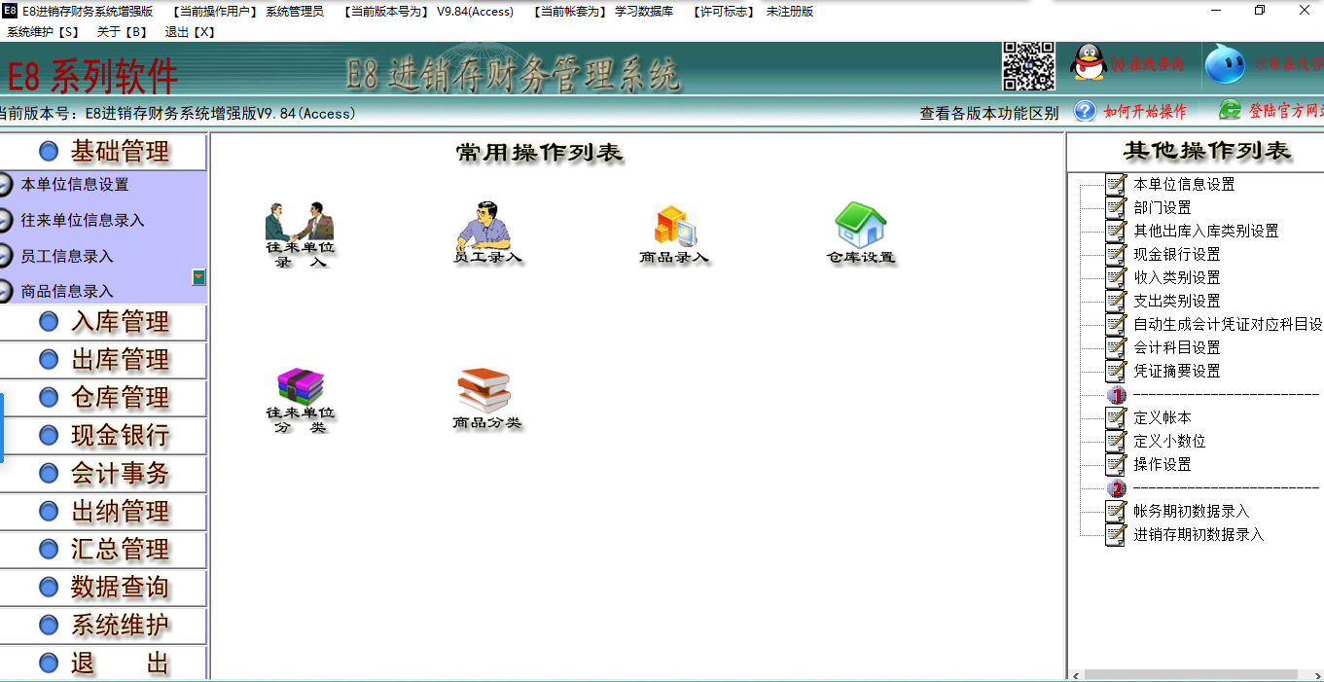Open 现金银行设置 in the right tree
Image resolution: width=1324 pixels, height=682 pixels.
pyautogui.click(x=1177, y=254)
